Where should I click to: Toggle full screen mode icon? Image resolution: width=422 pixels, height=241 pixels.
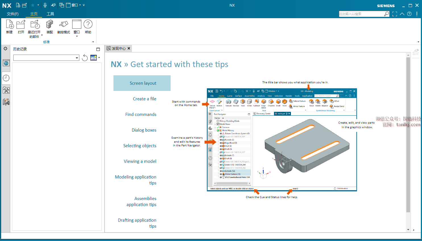click(395, 14)
